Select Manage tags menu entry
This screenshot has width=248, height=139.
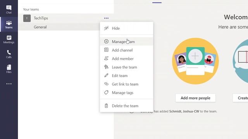point(127,93)
